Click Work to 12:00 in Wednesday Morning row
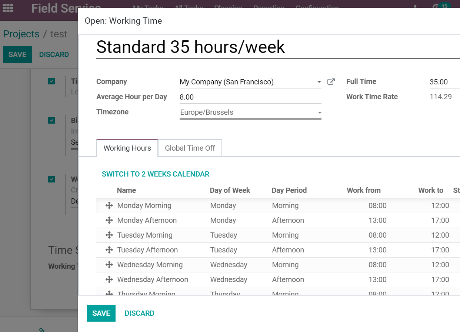Screen dimensions: 460x332 pos(440,265)
